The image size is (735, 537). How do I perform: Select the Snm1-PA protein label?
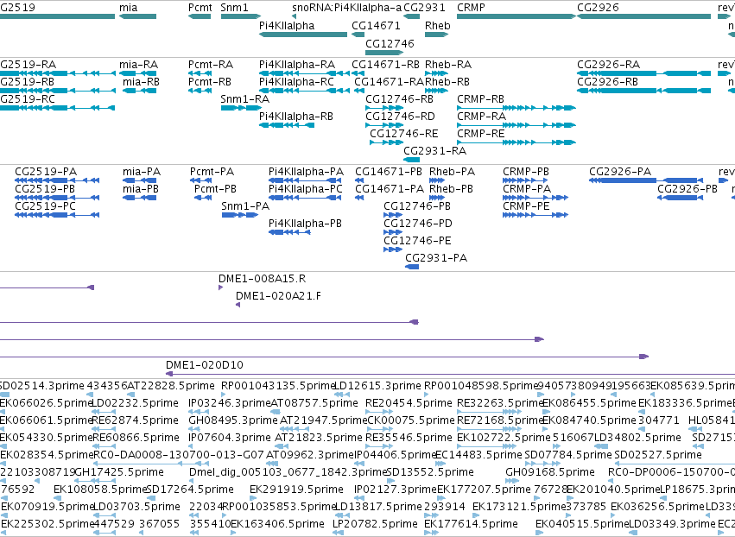click(x=245, y=206)
